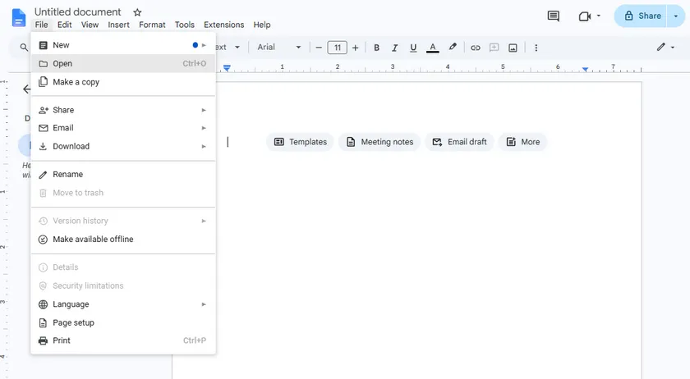Viewport: 690px width, 379px height.
Task: Close the outline with back arrow
Action: [27, 89]
